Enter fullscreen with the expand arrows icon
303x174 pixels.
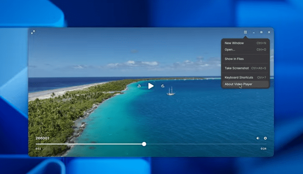[33, 32]
